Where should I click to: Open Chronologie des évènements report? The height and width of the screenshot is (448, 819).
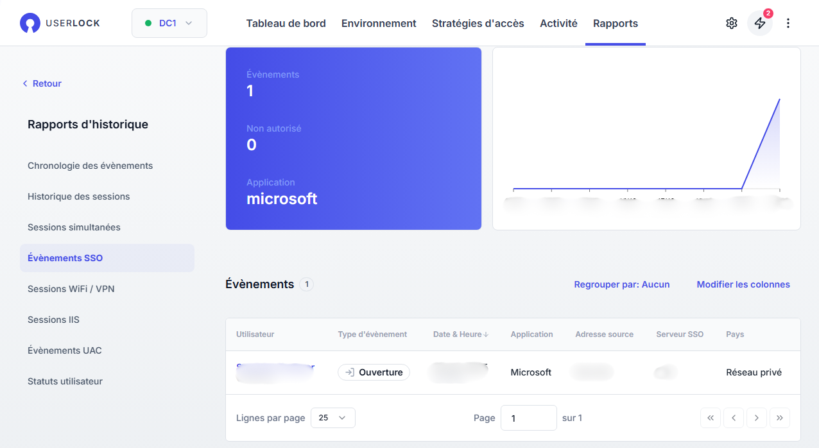click(91, 166)
